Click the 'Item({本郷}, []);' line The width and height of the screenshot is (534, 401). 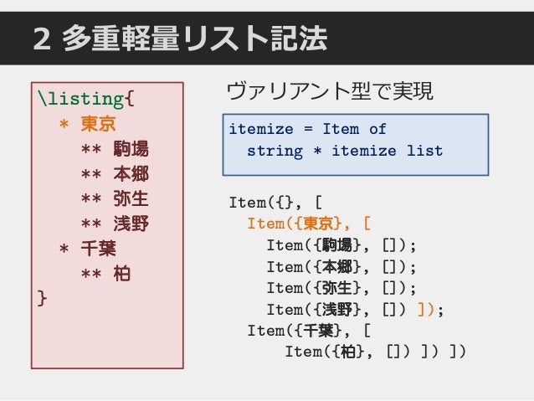click(341, 267)
